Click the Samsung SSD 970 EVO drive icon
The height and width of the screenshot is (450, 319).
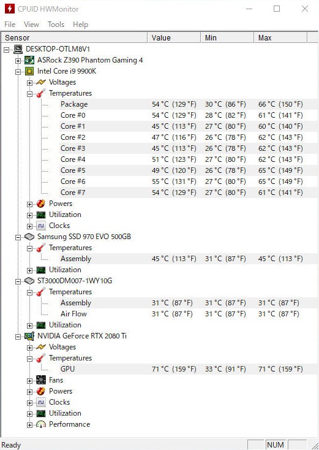[x=29, y=237]
